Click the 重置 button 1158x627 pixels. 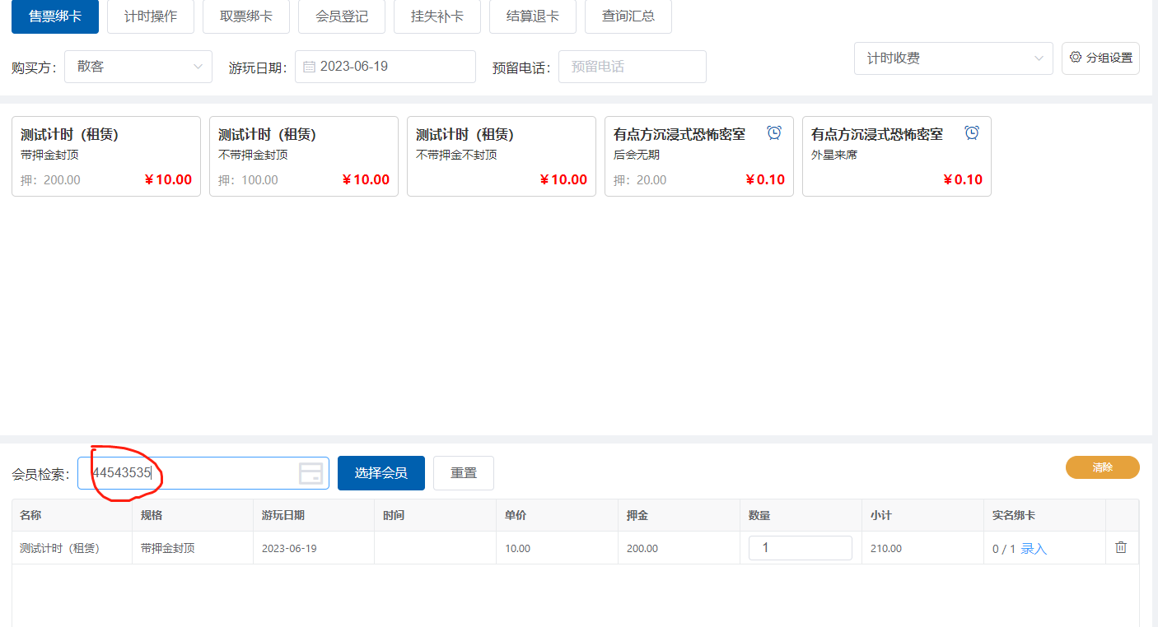464,473
